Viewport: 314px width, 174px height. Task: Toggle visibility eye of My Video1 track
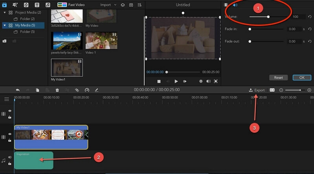coord(10,134)
